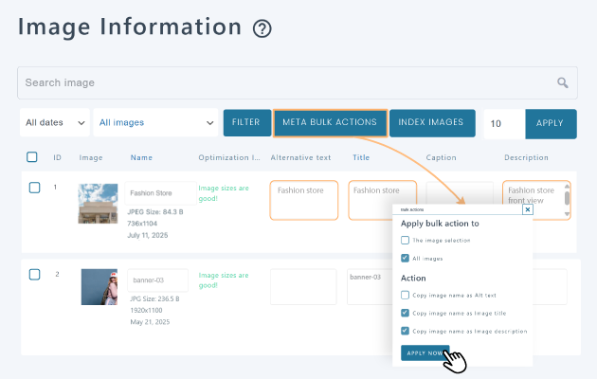597x379 pixels.
Task: Expand the 'All dates' dropdown
Action: (54, 122)
